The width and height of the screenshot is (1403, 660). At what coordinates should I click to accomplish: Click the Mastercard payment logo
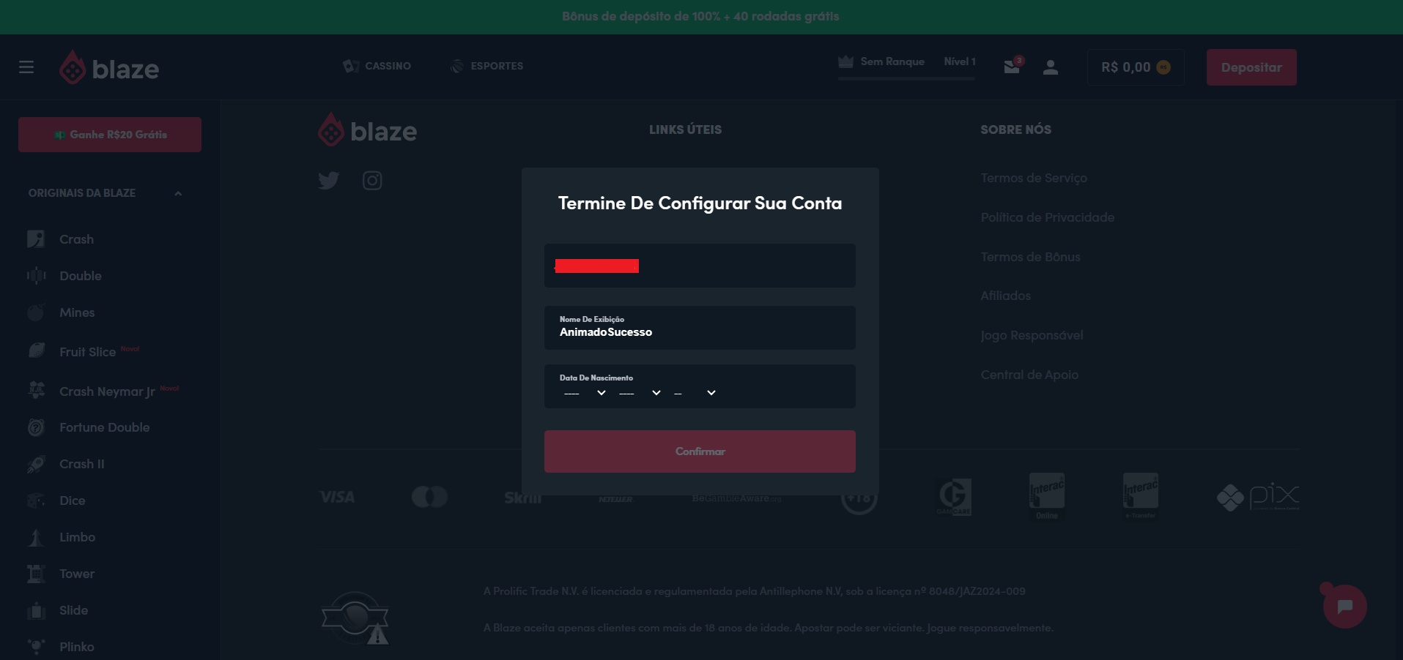pyautogui.click(x=429, y=497)
